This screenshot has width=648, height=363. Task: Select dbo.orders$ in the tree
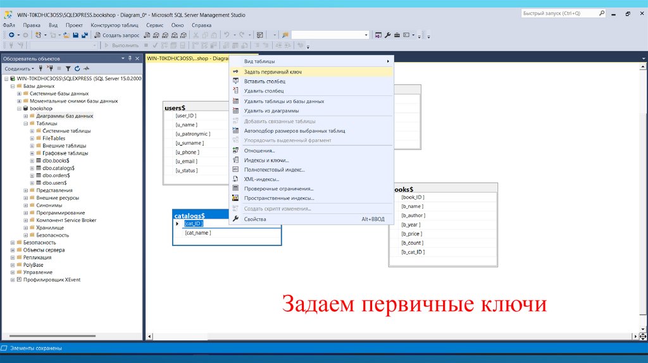tap(56, 176)
